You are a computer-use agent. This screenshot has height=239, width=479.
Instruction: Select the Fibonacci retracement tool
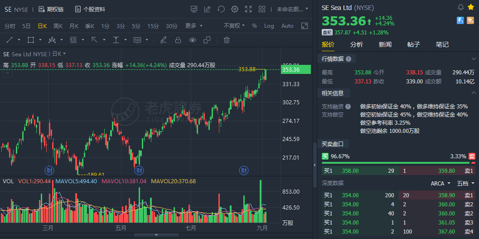pos(73,40)
